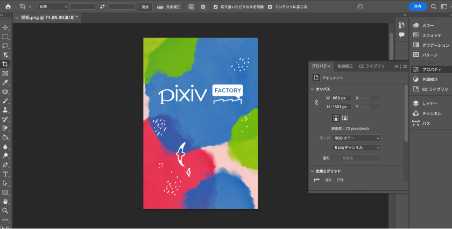The height and width of the screenshot is (229, 452).
Task: Open the スウォッチ panel
Action: [x=430, y=35]
